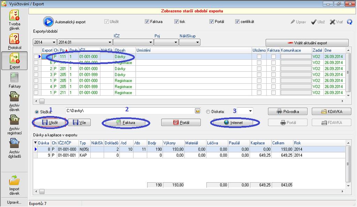Toggle the Portál checkbox at top
357x207 pixels.
212,22
